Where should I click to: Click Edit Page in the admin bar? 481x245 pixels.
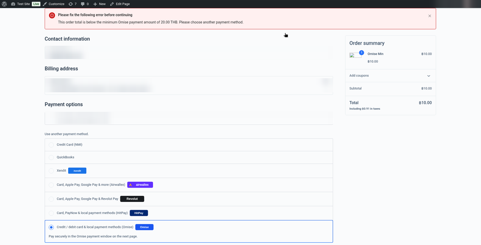pyautogui.click(x=120, y=4)
